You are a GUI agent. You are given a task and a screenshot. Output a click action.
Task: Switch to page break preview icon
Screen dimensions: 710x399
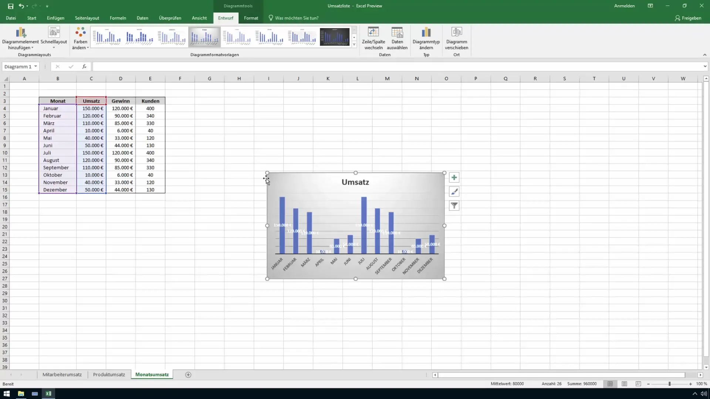click(x=638, y=384)
